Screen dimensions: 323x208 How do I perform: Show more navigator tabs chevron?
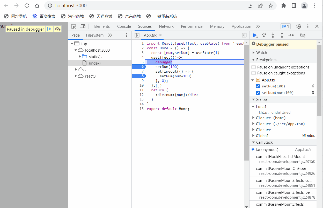[x=110, y=35]
